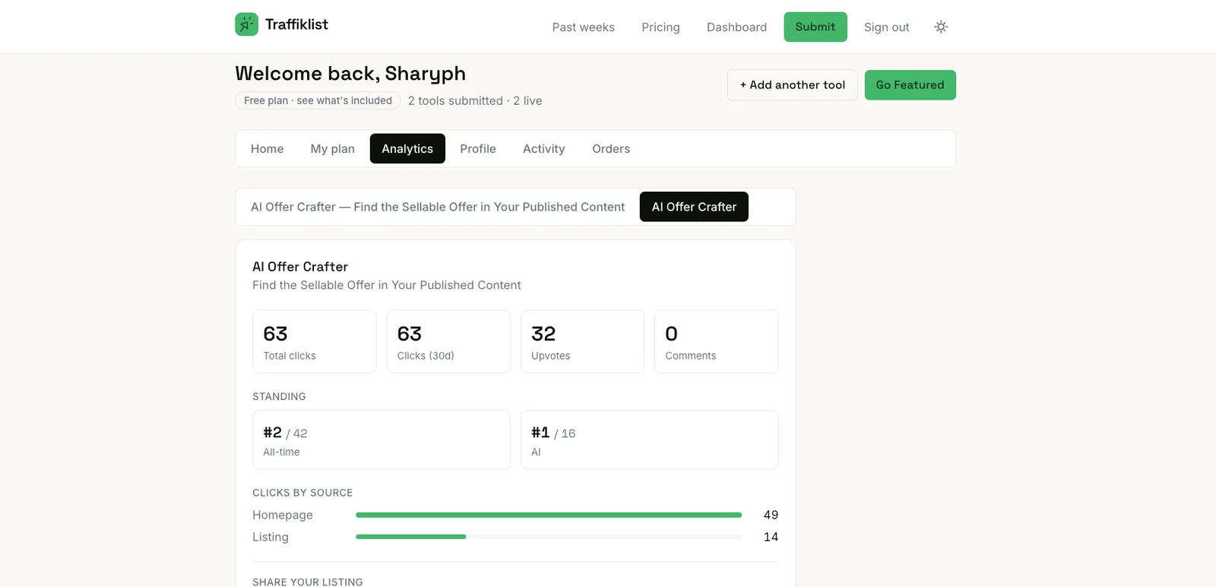Screen dimensions: 1216x587
Task: Click the 32 Upvotes stat card
Action: 582,341
